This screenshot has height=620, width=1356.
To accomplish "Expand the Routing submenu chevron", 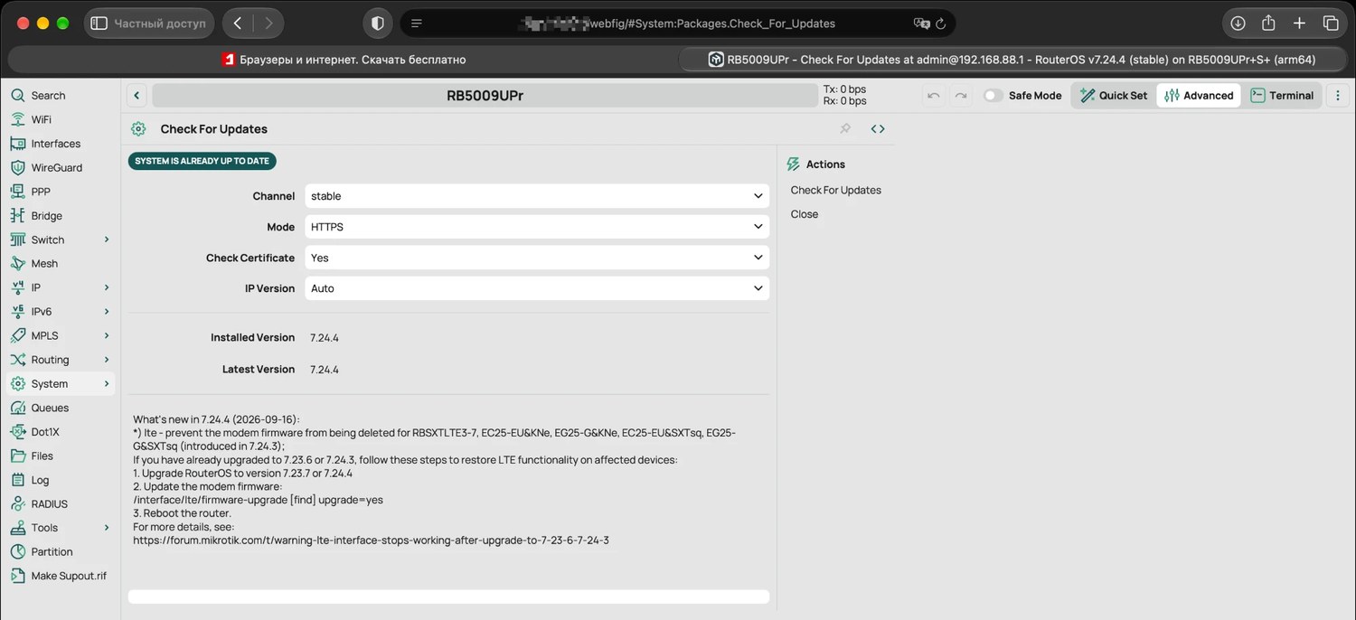I will tap(107, 360).
